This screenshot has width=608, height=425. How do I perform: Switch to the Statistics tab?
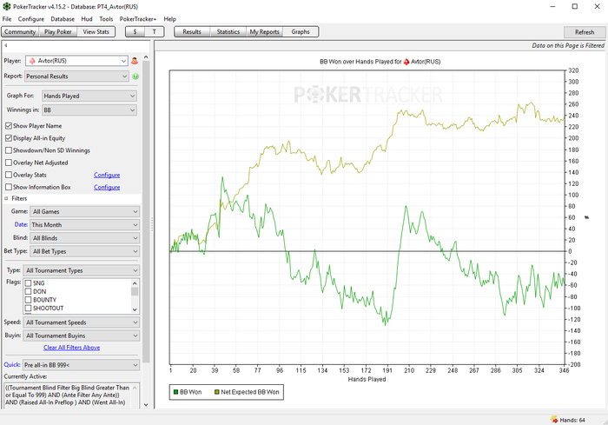point(228,32)
